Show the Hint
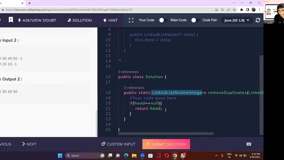Image resolution: width=284 pixels, height=160 pixels. point(110,20)
